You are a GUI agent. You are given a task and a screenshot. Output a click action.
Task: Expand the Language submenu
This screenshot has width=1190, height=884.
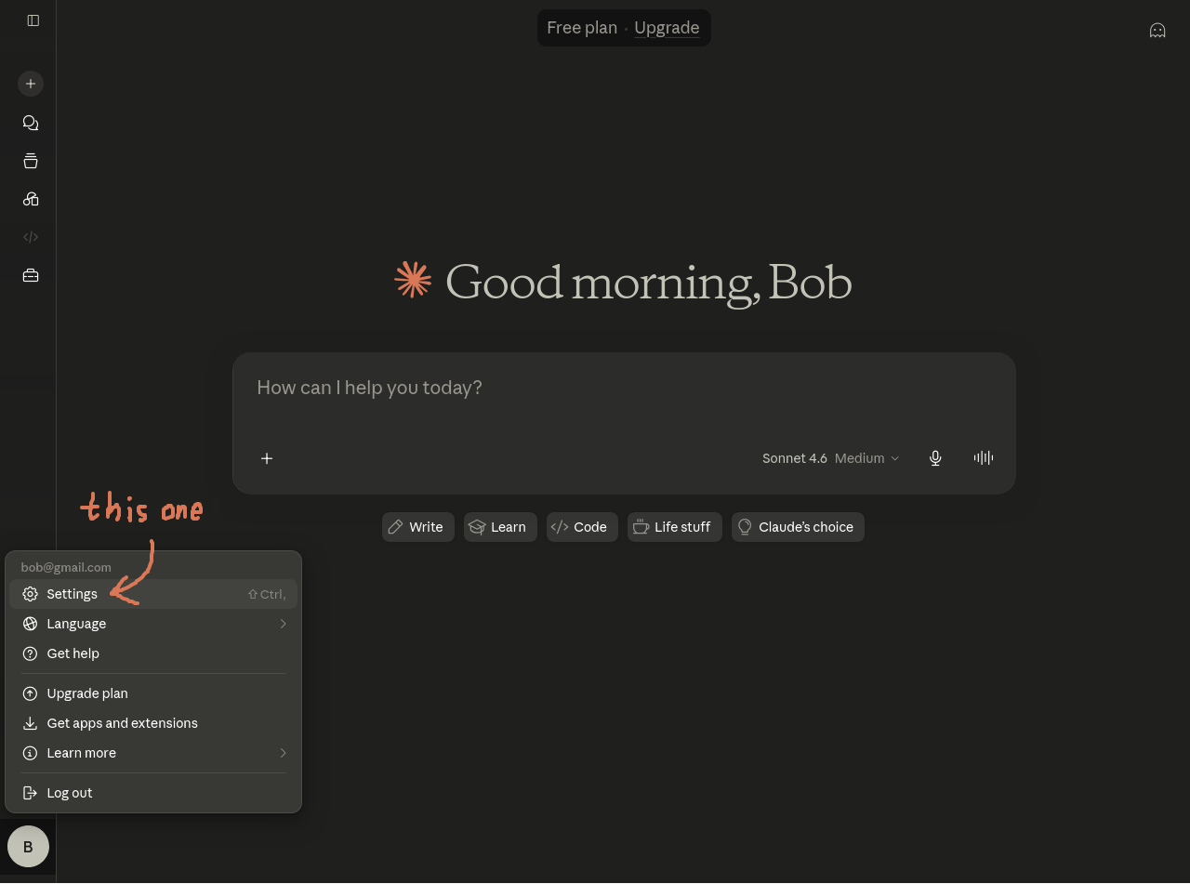click(153, 624)
